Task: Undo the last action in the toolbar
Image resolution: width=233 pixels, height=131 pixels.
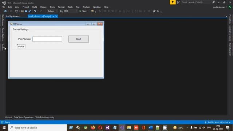Action: tap(35, 11)
